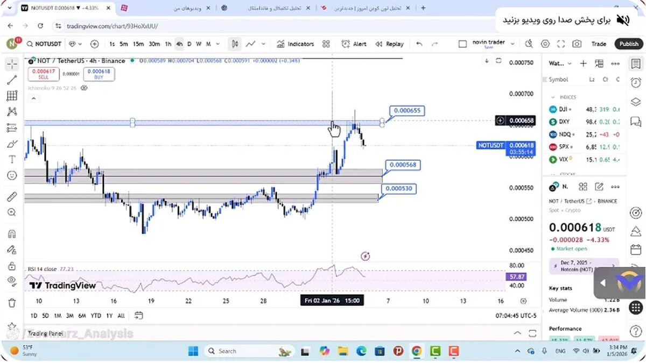The image size is (646, 363).
Task: Open the candlestick chart type button
Action: (x=235, y=44)
